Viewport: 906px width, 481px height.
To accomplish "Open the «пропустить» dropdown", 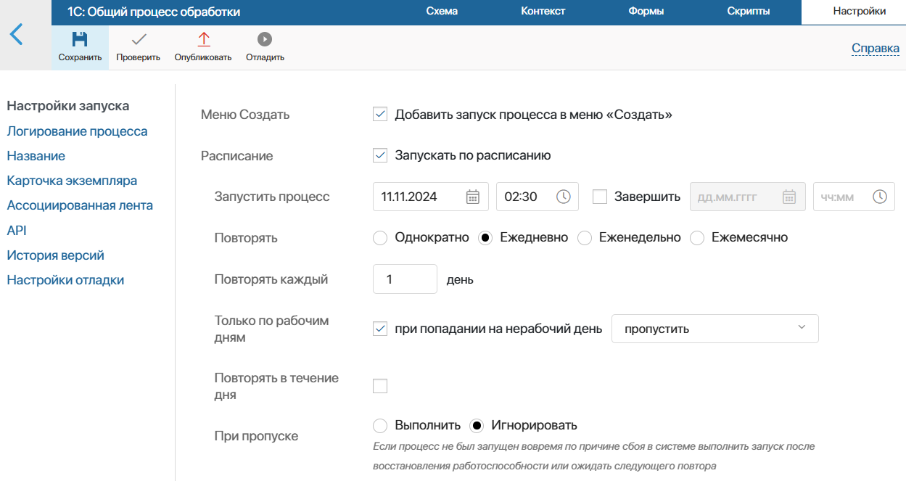I will click(x=715, y=329).
